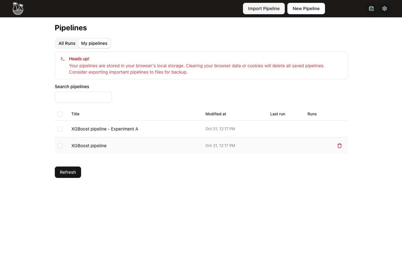Image resolution: width=402 pixels, height=267 pixels.
Task: Create a pipeline with New Pipeline button
Action: (306, 9)
